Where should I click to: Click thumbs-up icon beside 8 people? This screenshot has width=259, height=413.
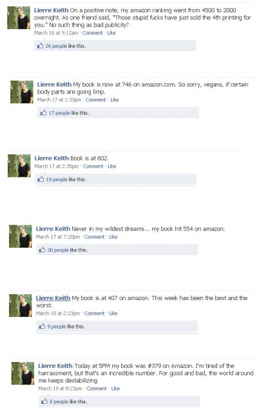(x=44, y=401)
